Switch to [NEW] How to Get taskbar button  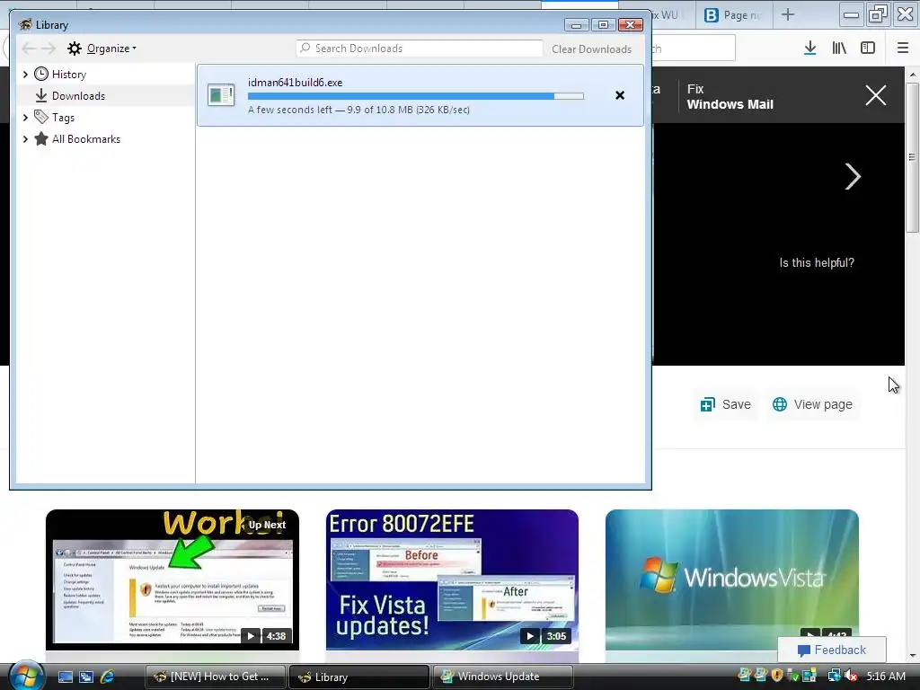215,677
